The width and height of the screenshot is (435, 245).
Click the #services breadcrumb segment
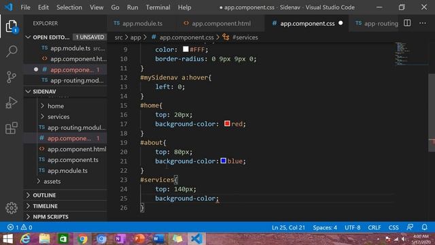point(245,37)
